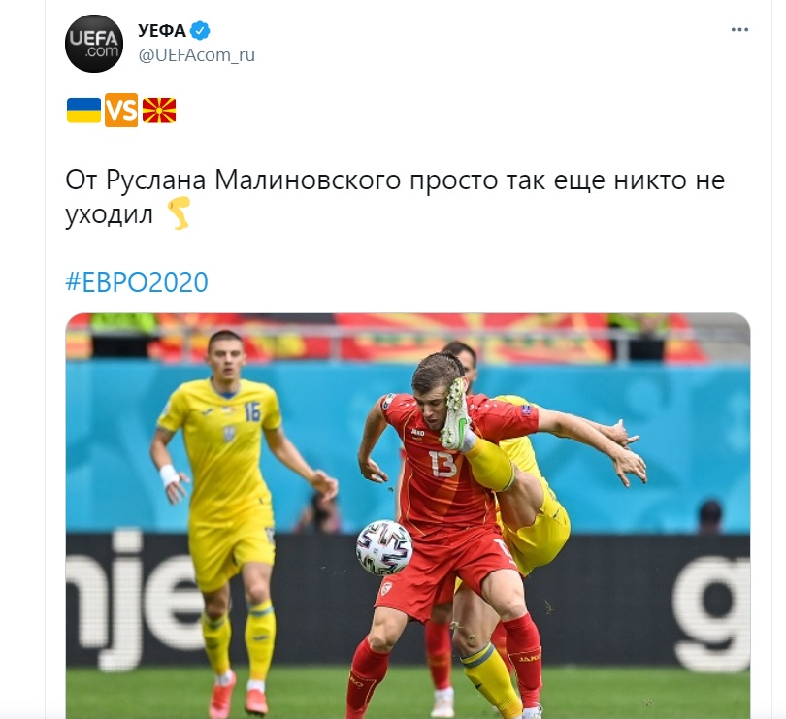
Task: Open the attached match photo
Action: tap(408, 516)
